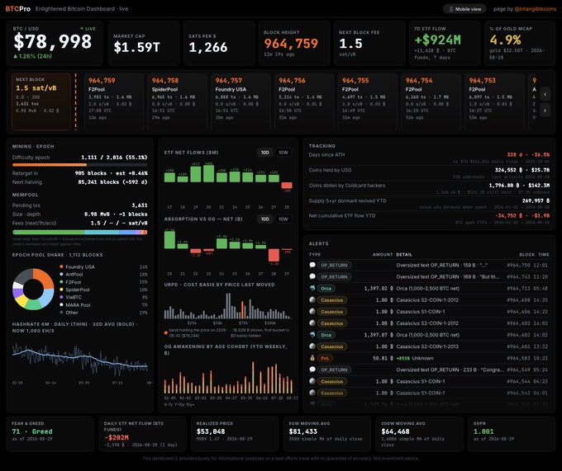The image size is (562, 471).
Task: Click the block height 964,759 value
Action: click(291, 44)
